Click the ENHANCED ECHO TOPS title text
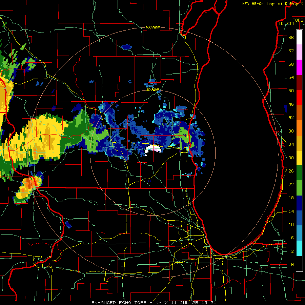305x305 pixels. coord(119,303)
